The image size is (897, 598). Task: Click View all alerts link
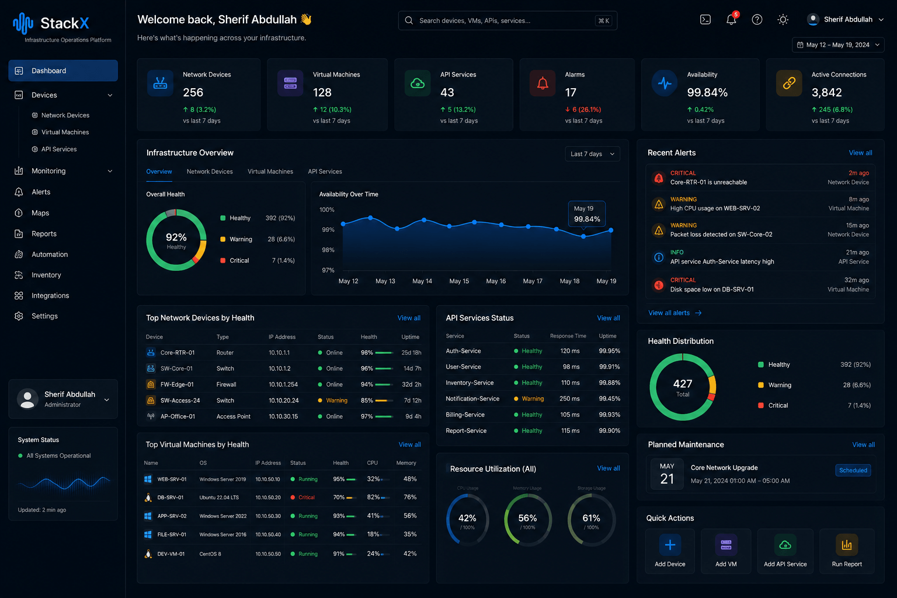(x=675, y=313)
